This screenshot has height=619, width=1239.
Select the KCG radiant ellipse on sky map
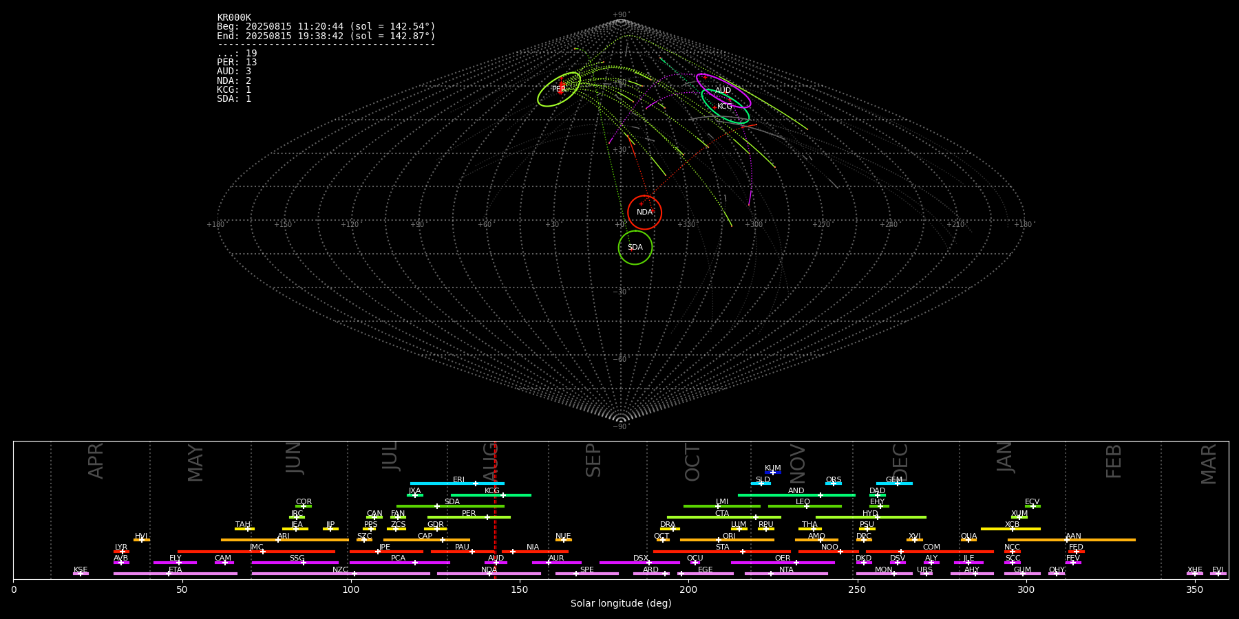point(726,107)
